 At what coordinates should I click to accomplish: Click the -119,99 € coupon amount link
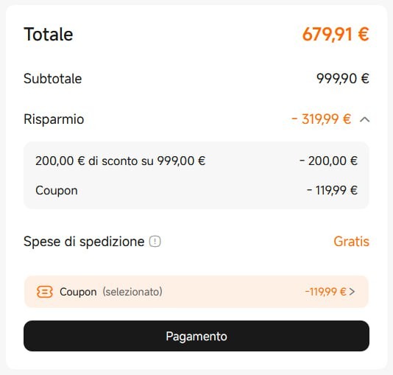coord(325,292)
